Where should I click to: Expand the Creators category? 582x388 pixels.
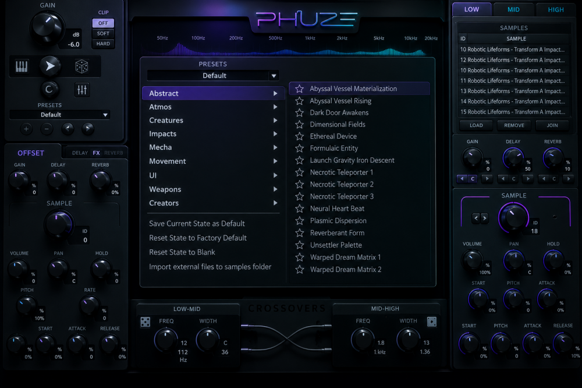click(213, 203)
